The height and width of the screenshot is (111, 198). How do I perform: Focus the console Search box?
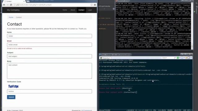tap(168, 58)
